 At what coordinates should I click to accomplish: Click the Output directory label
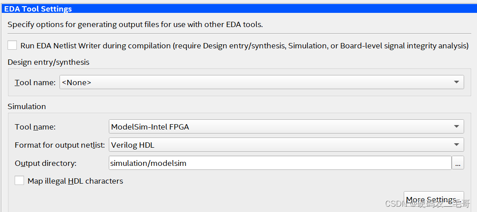[46, 163]
